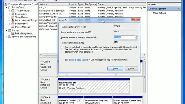
Task: Sort by the Layout column header
Action: coord(73,4)
